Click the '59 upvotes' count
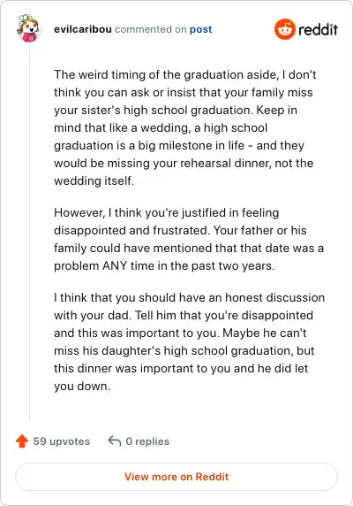Image resolution: width=353 pixels, height=506 pixels. pyautogui.click(x=62, y=441)
